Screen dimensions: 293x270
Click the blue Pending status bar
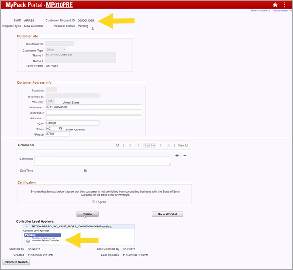click(43, 235)
